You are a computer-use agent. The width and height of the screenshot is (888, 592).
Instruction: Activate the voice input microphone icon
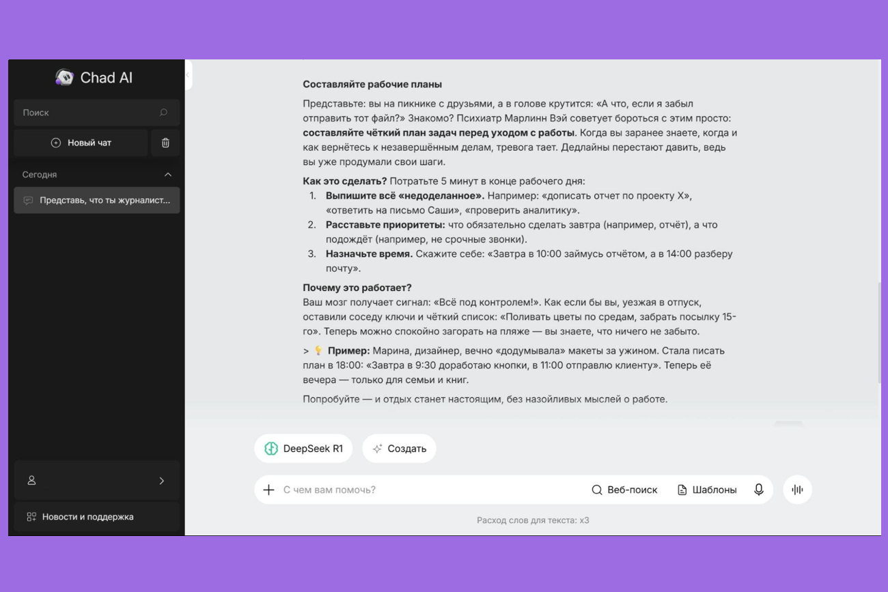pyautogui.click(x=758, y=490)
